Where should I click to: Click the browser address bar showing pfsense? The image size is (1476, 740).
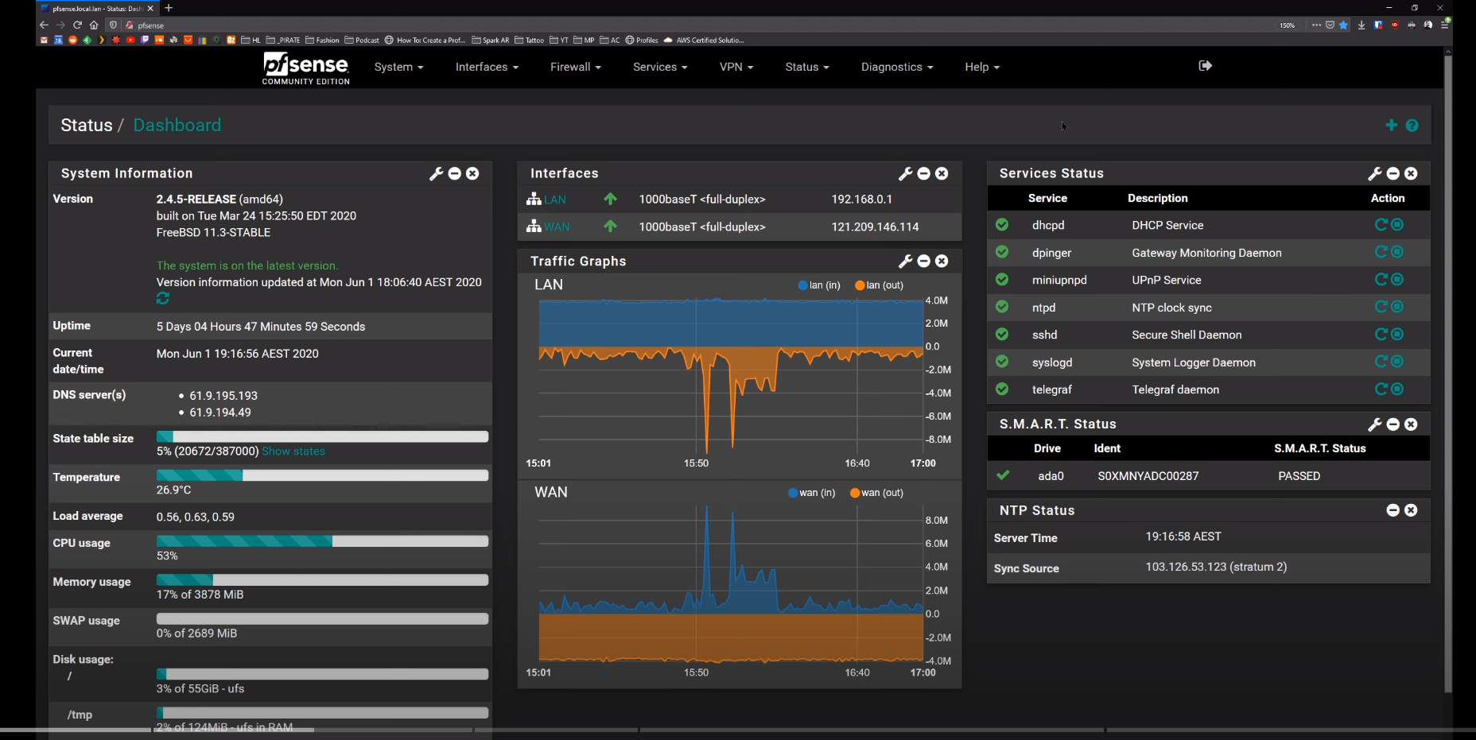(700, 25)
